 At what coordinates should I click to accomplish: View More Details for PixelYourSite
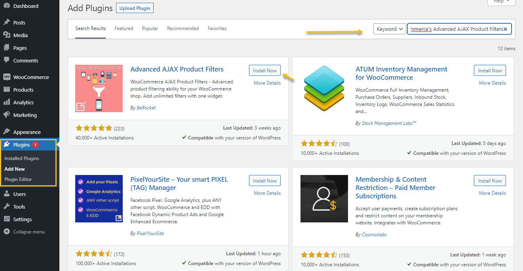tap(267, 193)
